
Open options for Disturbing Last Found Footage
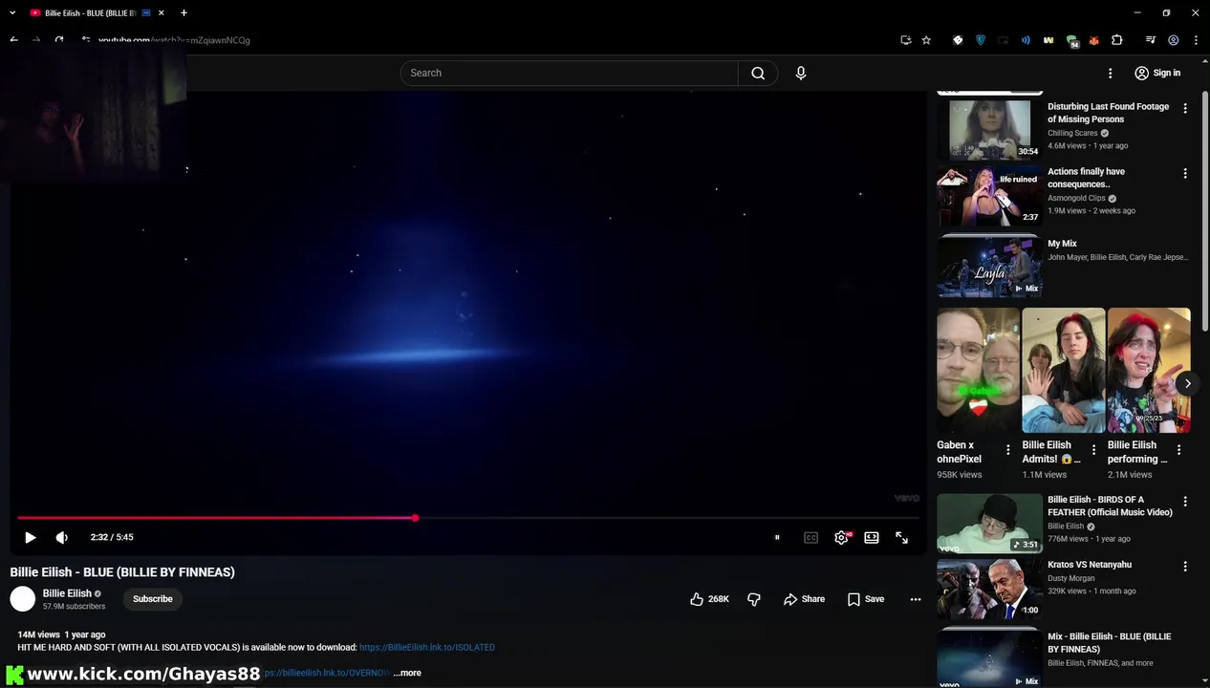tap(1185, 109)
